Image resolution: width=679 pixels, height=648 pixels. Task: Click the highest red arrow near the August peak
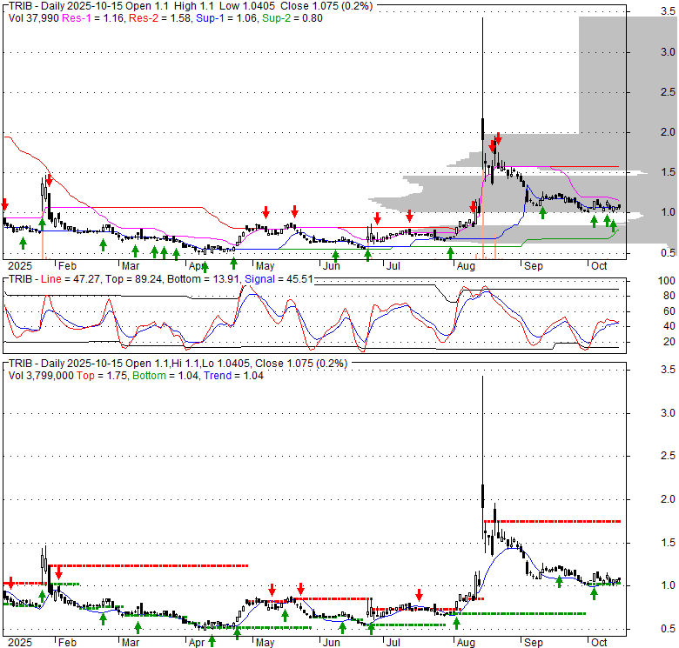[x=498, y=138]
